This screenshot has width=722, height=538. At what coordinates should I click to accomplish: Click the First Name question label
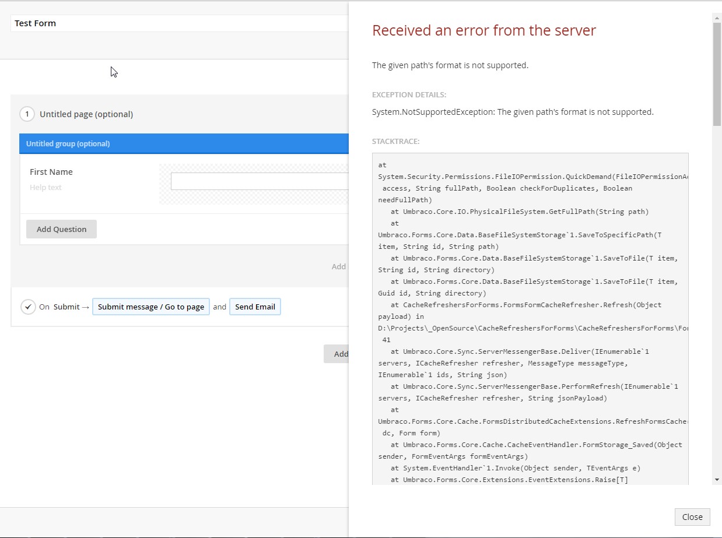click(51, 172)
